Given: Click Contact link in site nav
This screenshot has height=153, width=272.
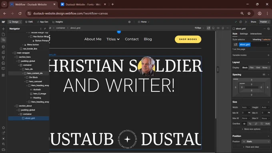Looking at the screenshot, I should pyautogui.click(x=132, y=39).
